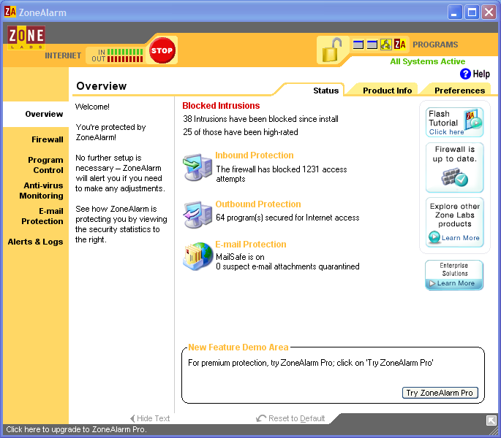Click 'All Systems Active' status text
The width and height of the screenshot is (501, 438).
[x=428, y=61]
